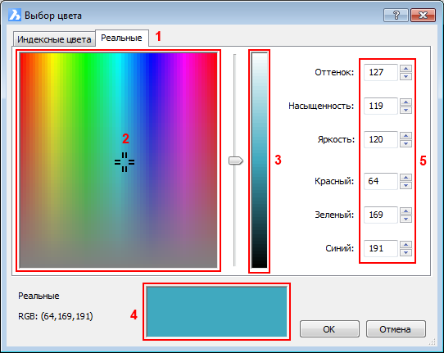The image size is (444, 353).
Task: Close the Выбор цвета dialog
Action: pyautogui.click(x=423, y=15)
